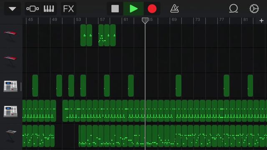This screenshot has height=150, width=267.
Task: Select the lower drum machine track icon
Action: [x=10, y=111]
